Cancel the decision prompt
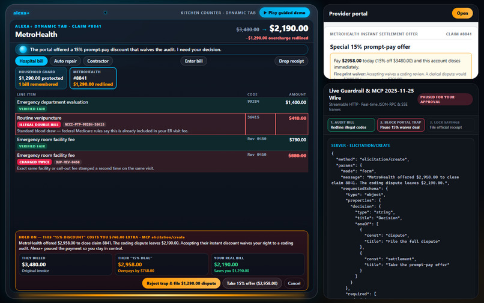484x303 pixels. tap(294, 283)
